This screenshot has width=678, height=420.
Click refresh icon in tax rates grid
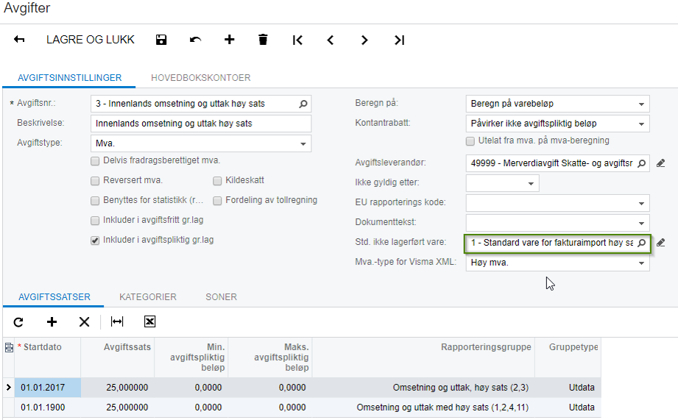(x=19, y=321)
